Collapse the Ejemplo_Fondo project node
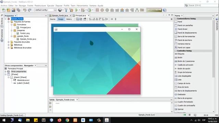 tap(5, 19)
